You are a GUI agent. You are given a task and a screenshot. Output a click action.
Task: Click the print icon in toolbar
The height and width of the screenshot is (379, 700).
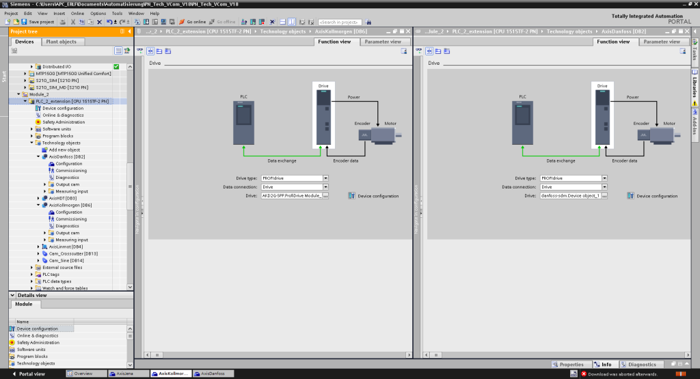click(x=63, y=22)
